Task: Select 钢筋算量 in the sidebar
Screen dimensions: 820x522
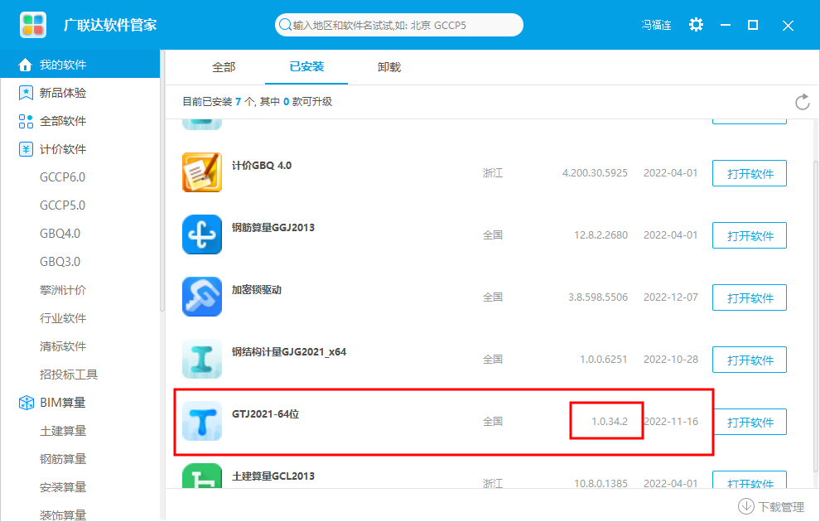Action: pyautogui.click(x=63, y=459)
